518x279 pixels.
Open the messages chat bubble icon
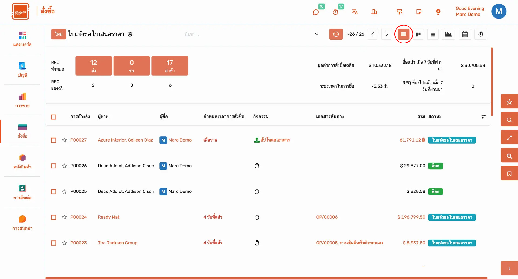[x=316, y=12]
